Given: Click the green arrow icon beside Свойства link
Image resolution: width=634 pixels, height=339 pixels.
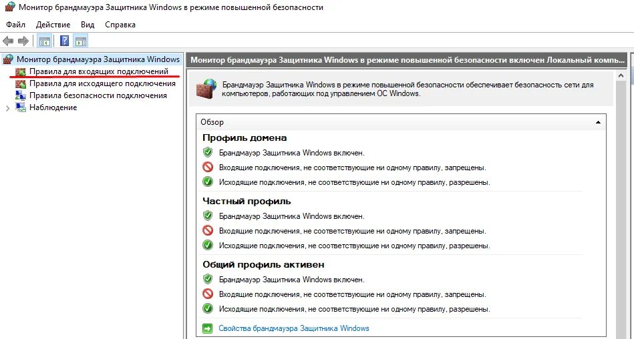Looking at the screenshot, I should pos(207,328).
